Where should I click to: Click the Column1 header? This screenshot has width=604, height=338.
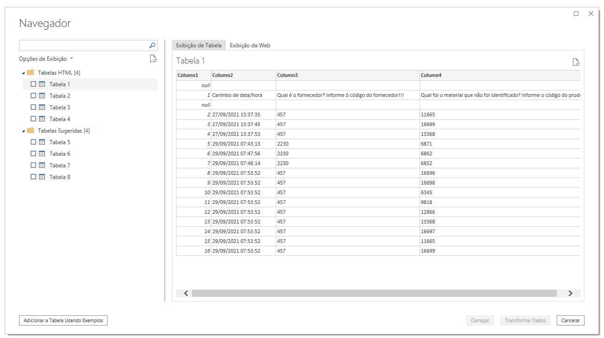click(x=194, y=75)
